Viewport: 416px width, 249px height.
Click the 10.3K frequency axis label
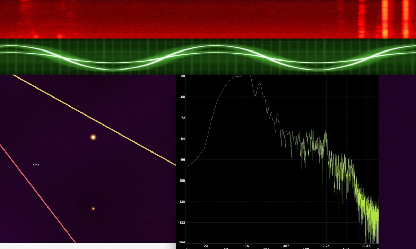tap(366, 246)
